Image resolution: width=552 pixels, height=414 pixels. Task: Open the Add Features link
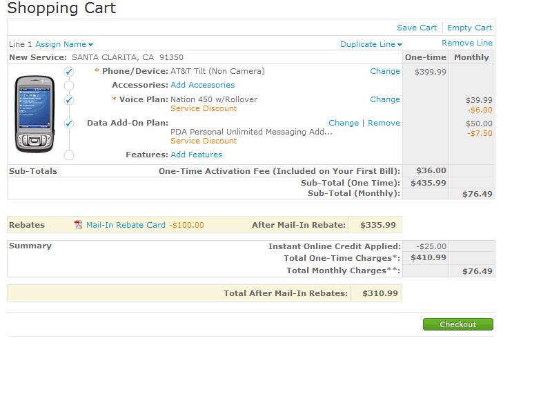196,155
